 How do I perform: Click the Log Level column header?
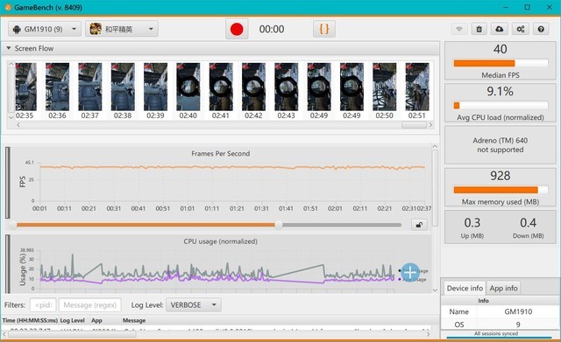(x=72, y=321)
